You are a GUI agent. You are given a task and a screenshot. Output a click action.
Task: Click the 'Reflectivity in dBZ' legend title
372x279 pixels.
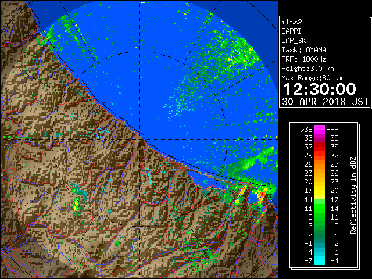[353, 195]
